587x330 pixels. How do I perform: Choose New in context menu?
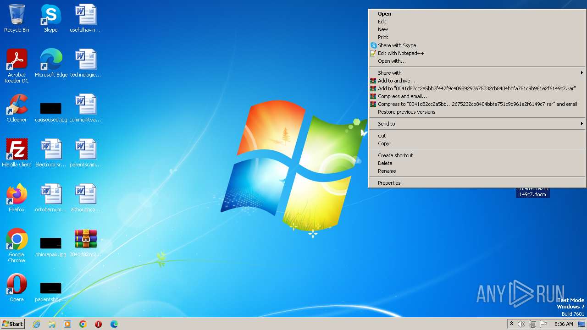click(477, 29)
